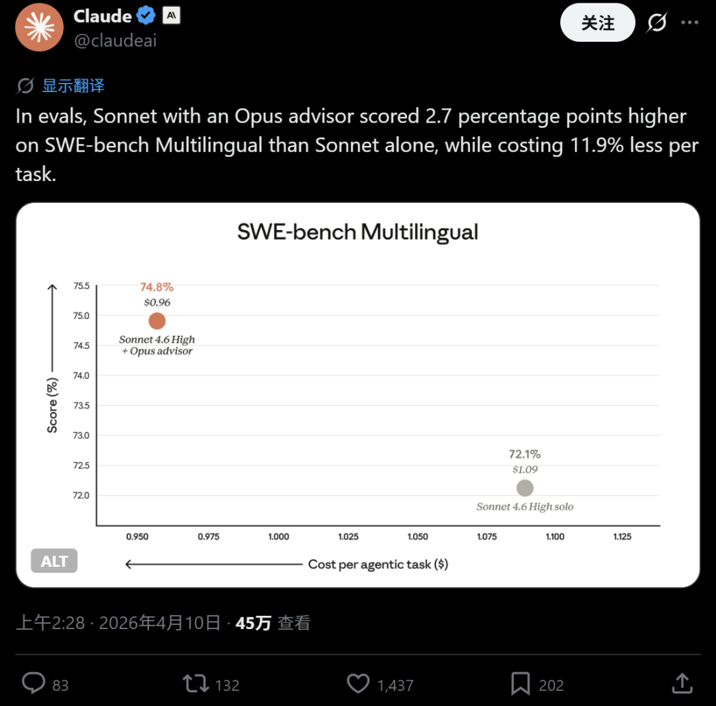Open the Grok icon beside follow button
Screen dimensions: 716x706
pos(656,23)
